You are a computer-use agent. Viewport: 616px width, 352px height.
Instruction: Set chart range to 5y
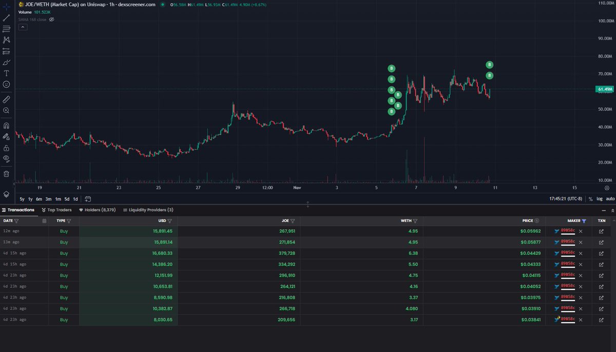22,199
